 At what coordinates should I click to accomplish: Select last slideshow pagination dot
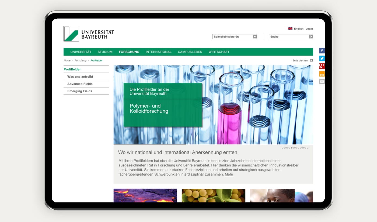pos(308,148)
